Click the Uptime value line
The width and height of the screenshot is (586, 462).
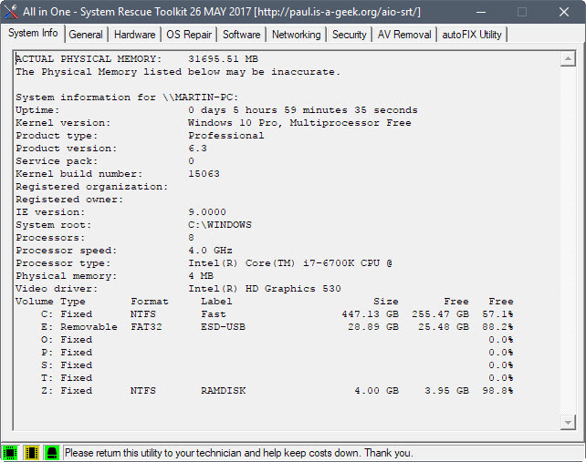tap(303, 110)
